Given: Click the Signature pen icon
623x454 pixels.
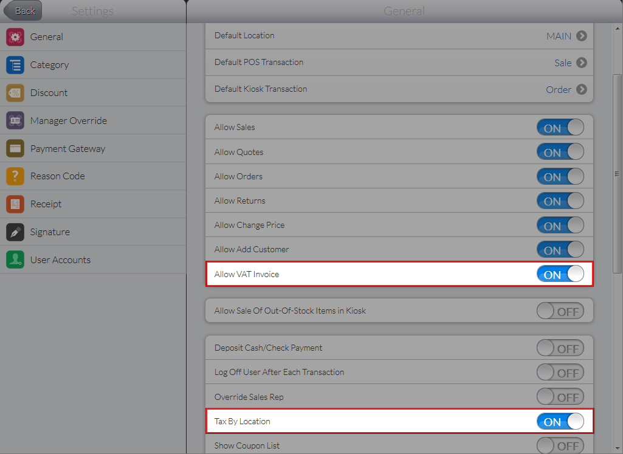Looking at the screenshot, I should tap(15, 232).
